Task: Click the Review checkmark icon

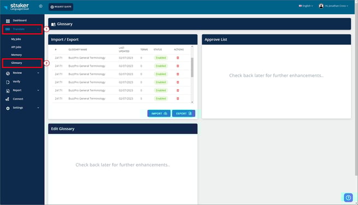Action: [x=8, y=73]
